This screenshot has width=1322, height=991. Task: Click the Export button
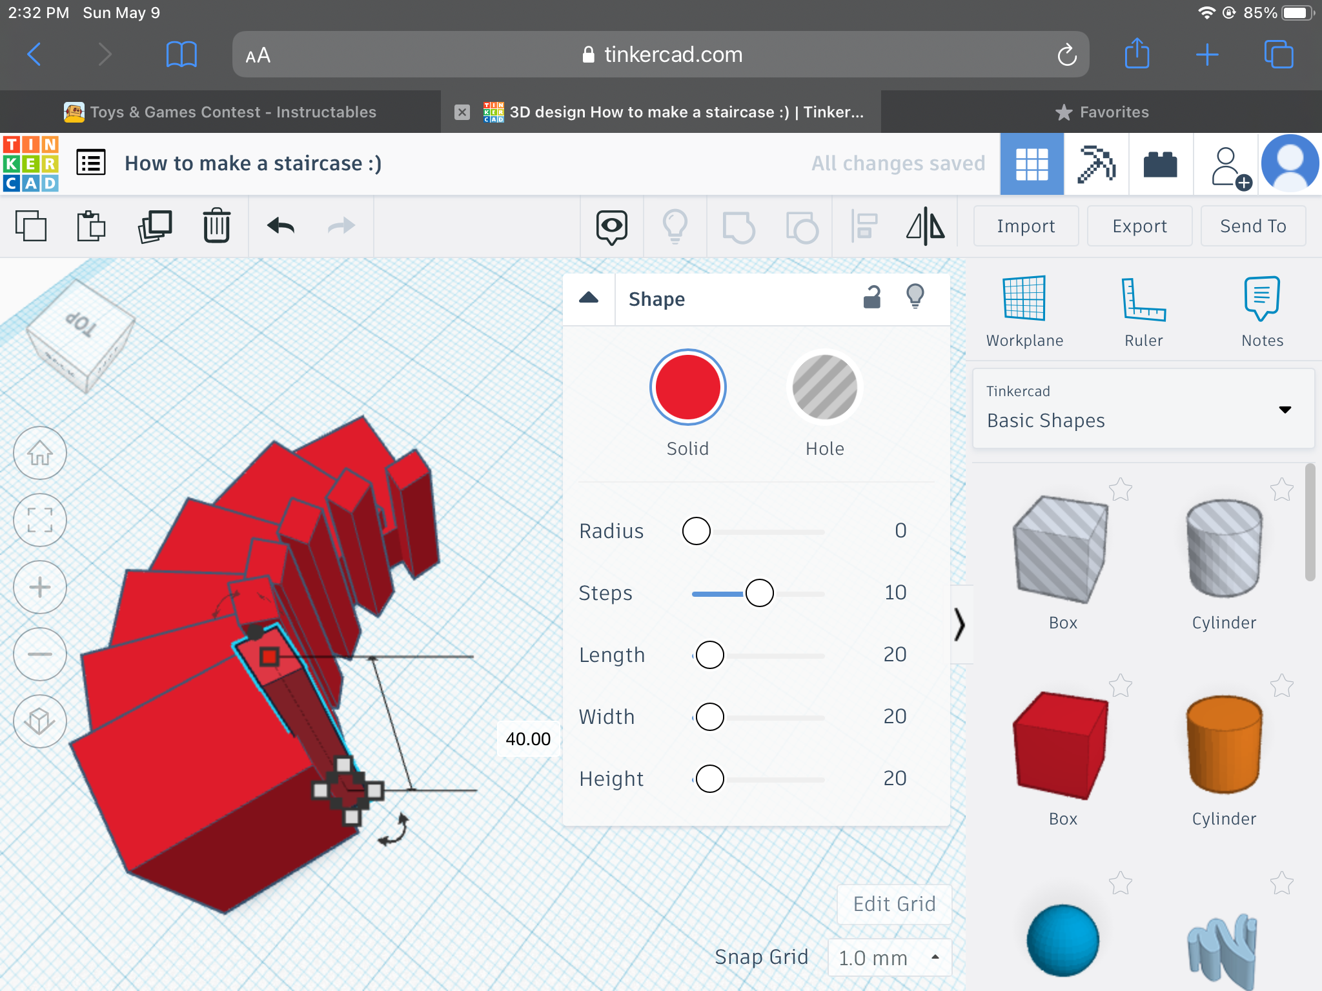click(x=1139, y=226)
